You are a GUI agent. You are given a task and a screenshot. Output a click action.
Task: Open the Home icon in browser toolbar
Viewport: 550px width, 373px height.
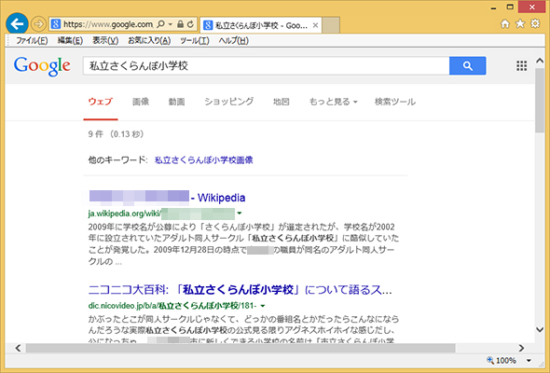pos(504,24)
